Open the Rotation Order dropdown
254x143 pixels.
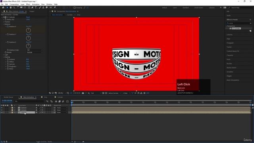[x=35, y=50]
